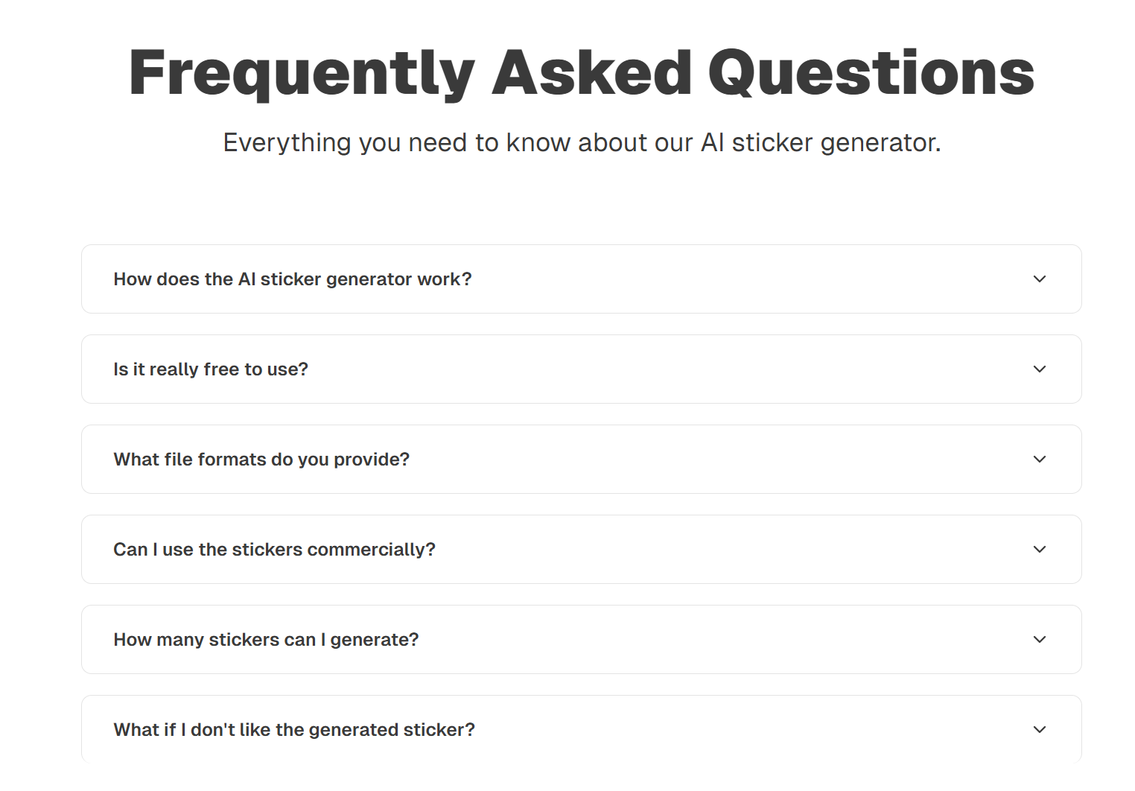Image resolution: width=1135 pixels, height=791 pixels.
Task: Open the question about commercial use
Action: pos(275,550)
